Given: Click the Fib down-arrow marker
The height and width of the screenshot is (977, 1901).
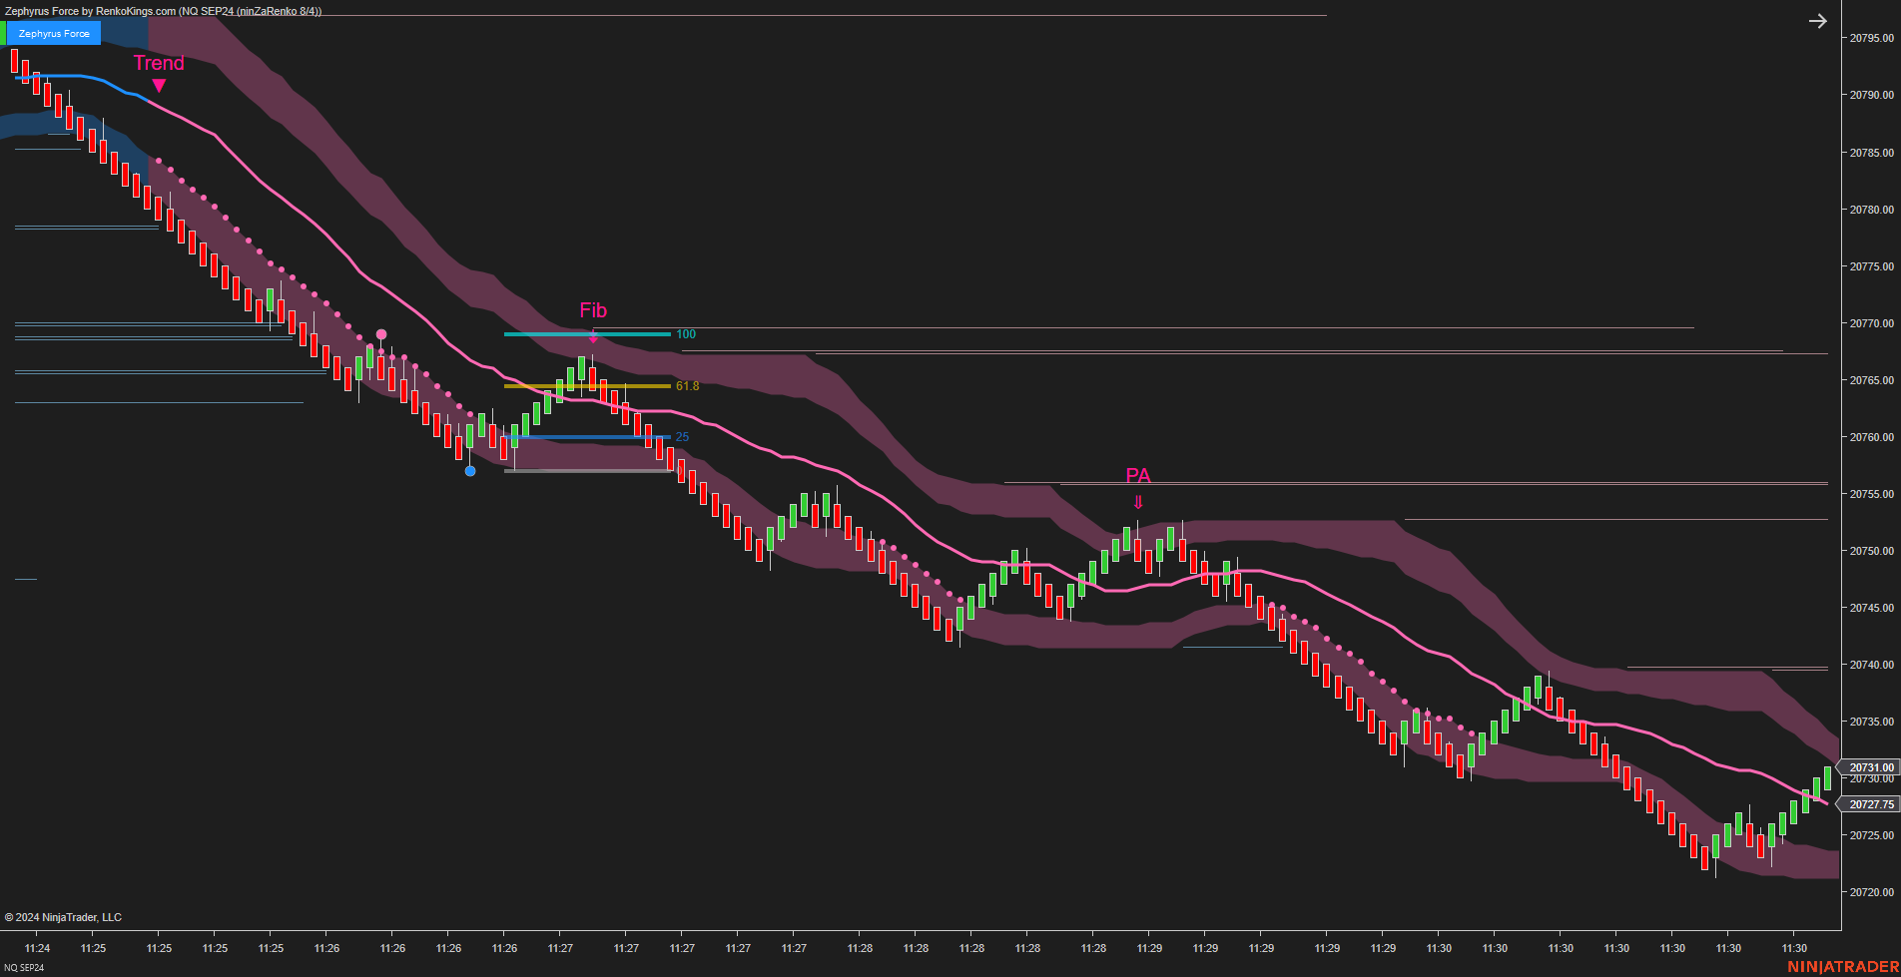Looking at the screenshot, I should tap(595, 338).
